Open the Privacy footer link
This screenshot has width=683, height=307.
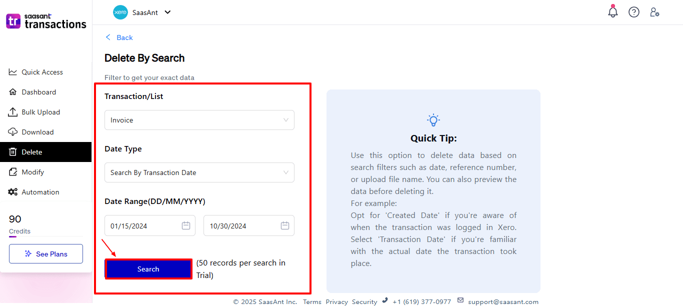[336, 302]
